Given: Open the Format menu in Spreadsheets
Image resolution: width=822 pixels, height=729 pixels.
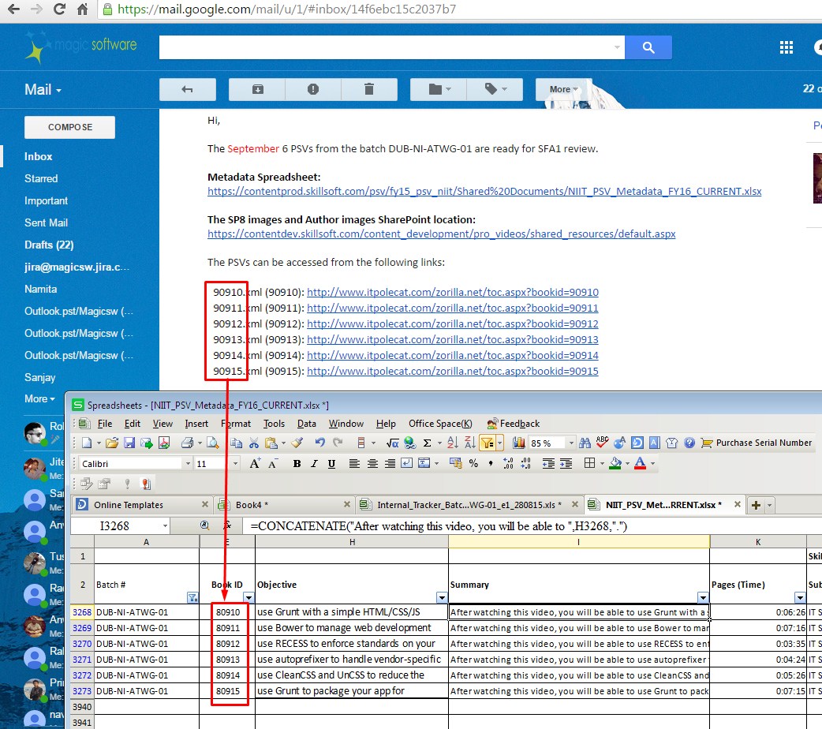Looking at the screenshot, I should tap(236, 424).
